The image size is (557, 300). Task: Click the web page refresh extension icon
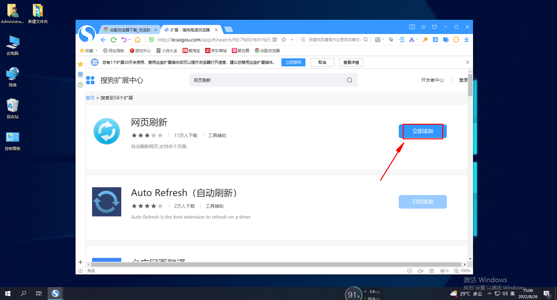391,40
